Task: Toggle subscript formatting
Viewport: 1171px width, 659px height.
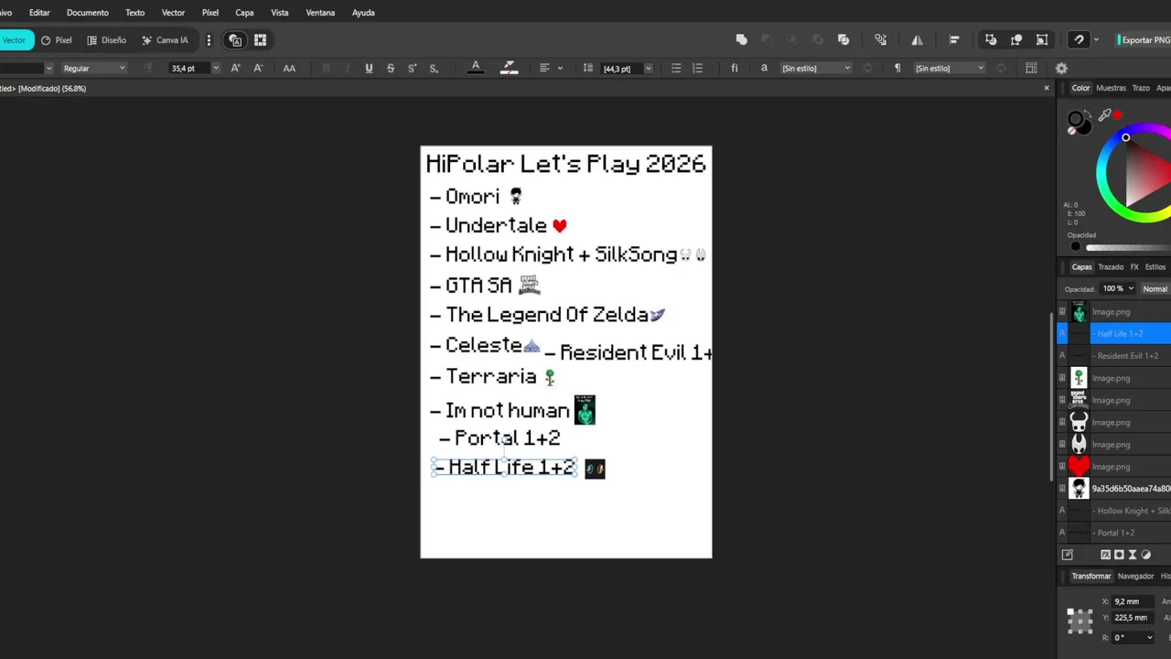Action: pos(434,69)
